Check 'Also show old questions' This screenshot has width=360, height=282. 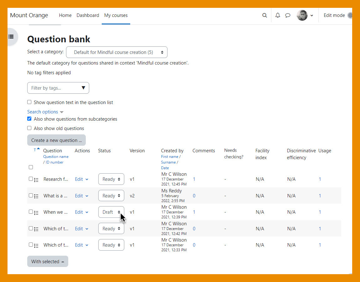[x=29, y=128]
